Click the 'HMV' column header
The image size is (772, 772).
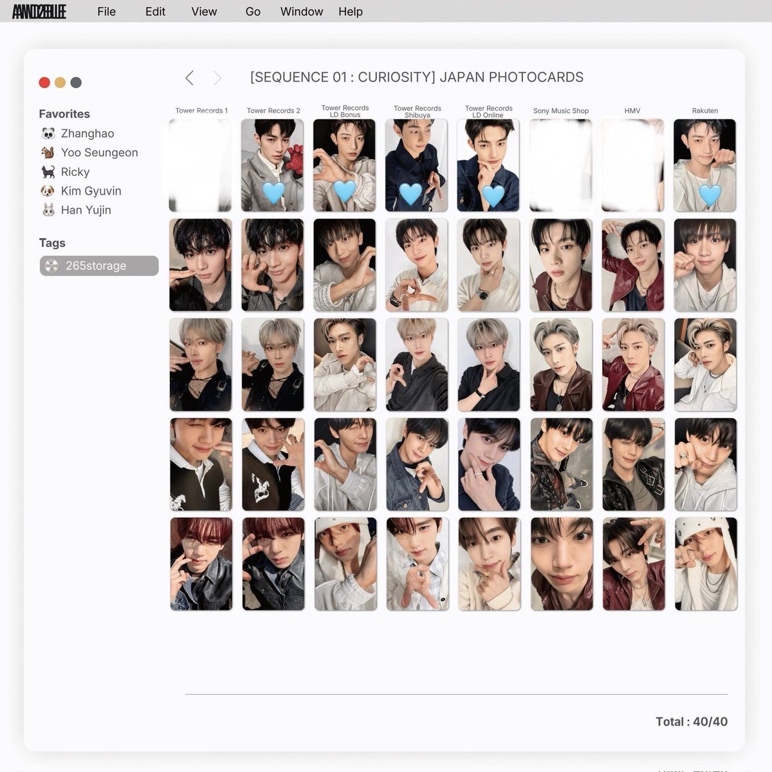pos(632,111)
